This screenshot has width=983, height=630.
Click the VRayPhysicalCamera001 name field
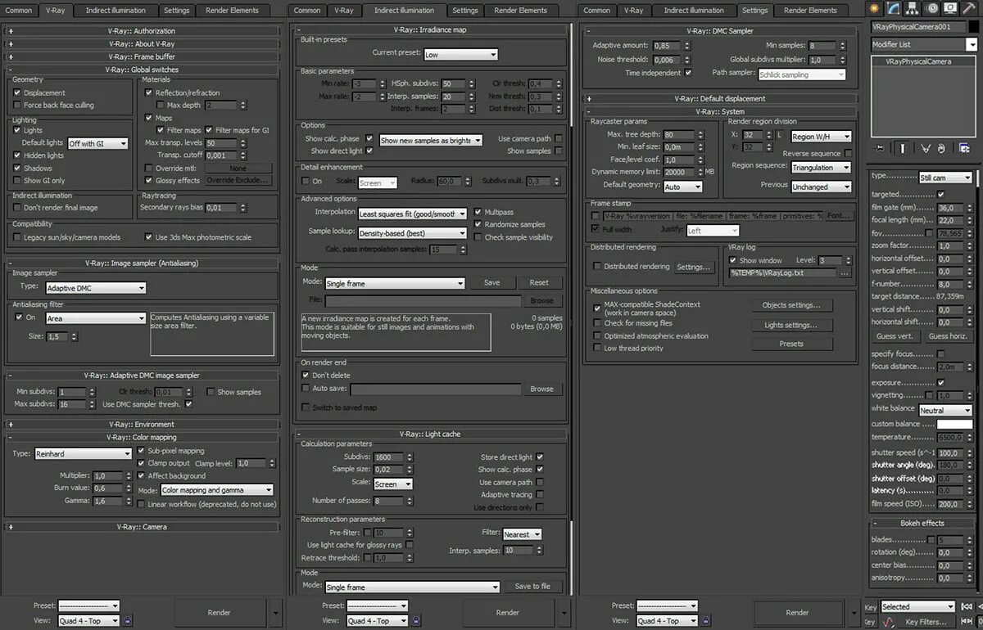click(917, 26)
